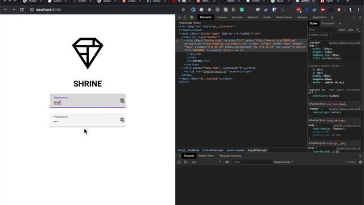Click the new style rule plus icon
This screenshot has width=364, height=205.
(358, 30)
